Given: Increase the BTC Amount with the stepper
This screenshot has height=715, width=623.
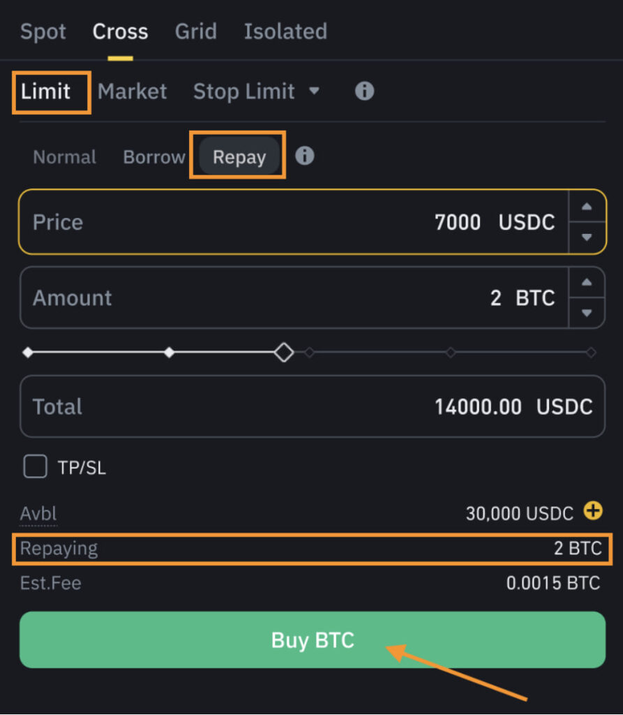Looking at the screenshot, I should [587, 282].
